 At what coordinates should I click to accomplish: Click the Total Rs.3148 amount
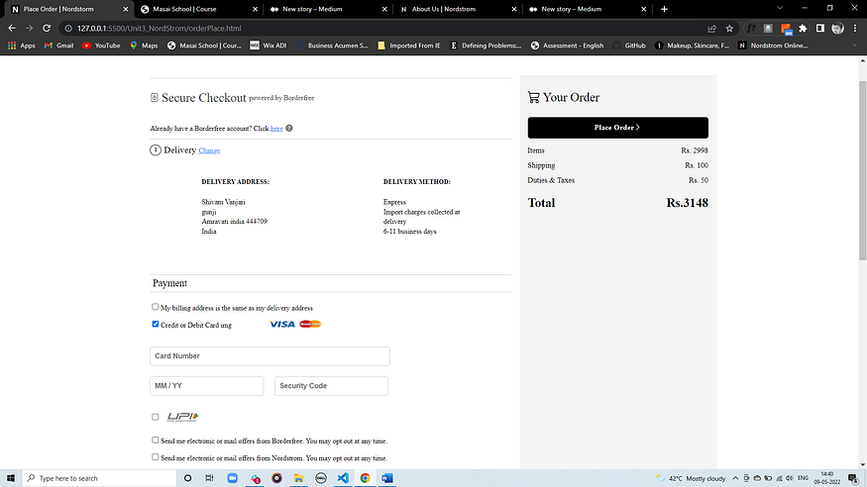tap(687, 203)
